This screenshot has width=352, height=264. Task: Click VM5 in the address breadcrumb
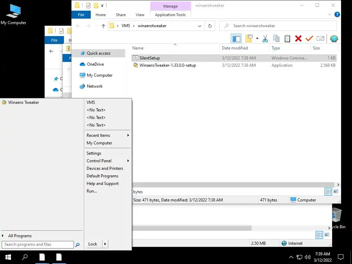click(126, 26)
